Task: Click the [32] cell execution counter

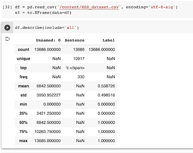Action: (x=7, y=7)
